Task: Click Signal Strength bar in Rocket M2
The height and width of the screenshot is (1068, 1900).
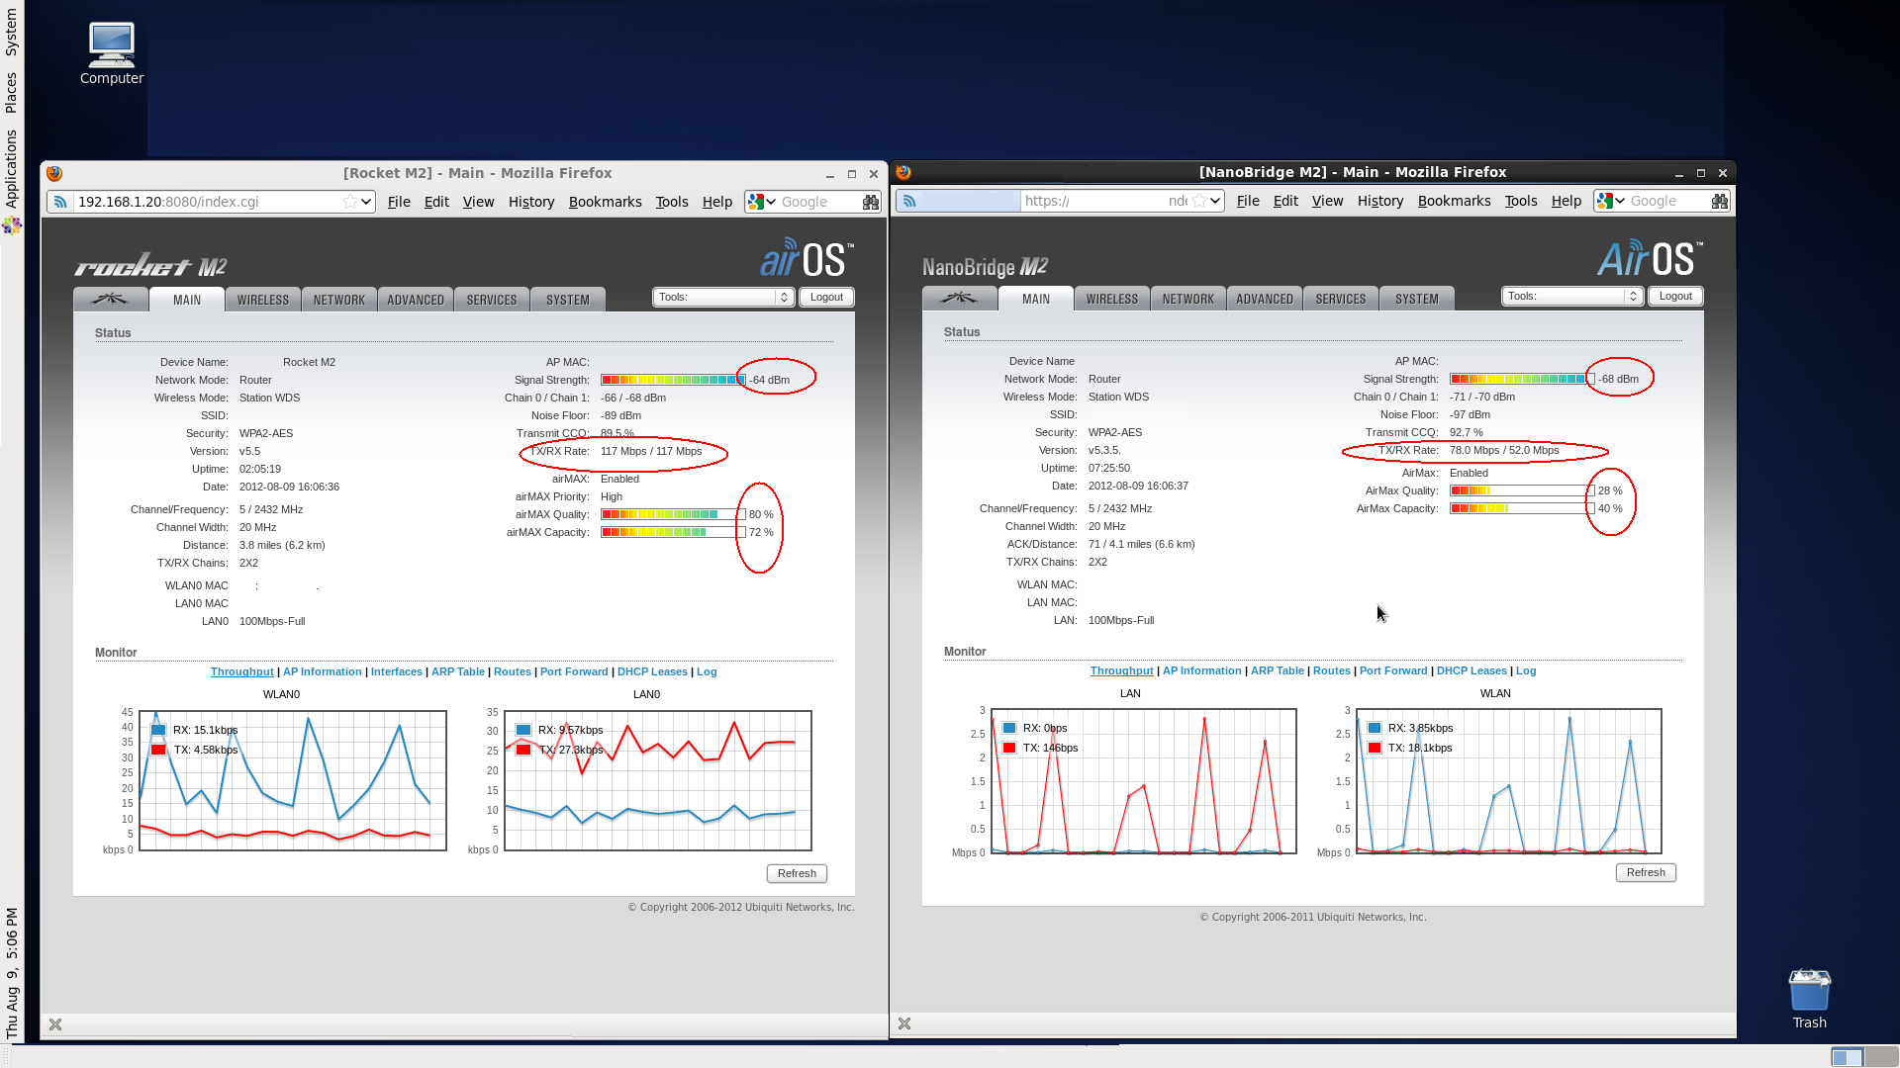Action: [673, 380]
